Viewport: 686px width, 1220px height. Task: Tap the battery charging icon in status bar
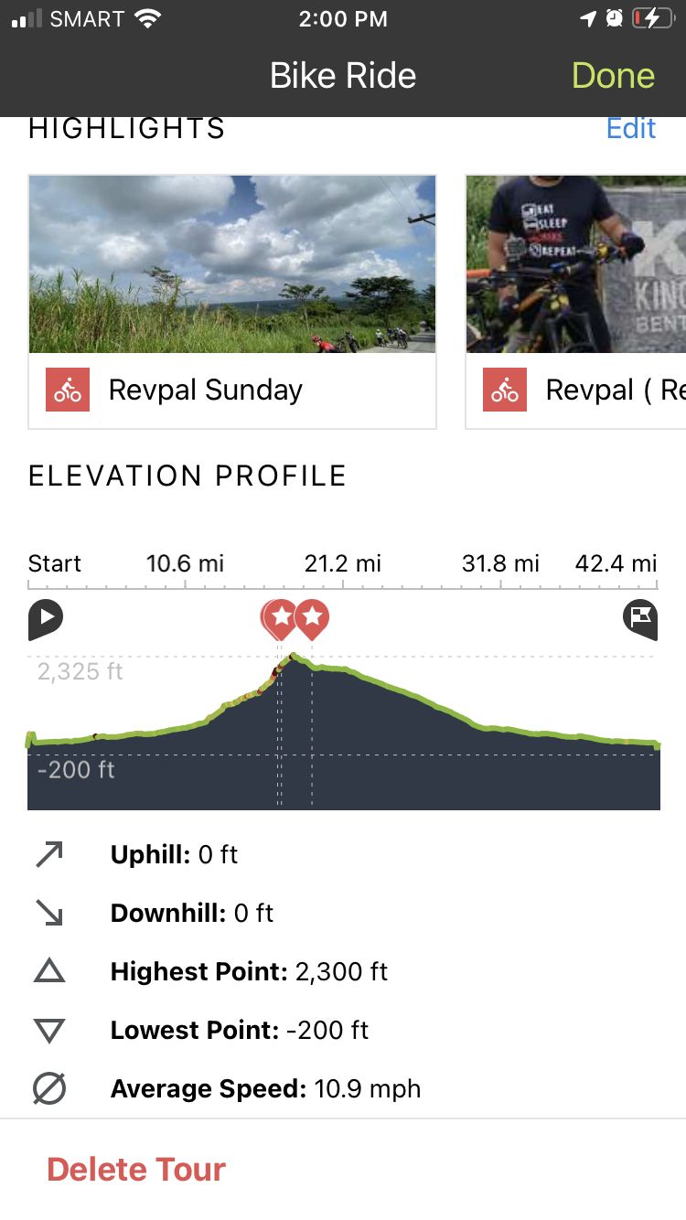pyautogui.click(x=653, y=18)
